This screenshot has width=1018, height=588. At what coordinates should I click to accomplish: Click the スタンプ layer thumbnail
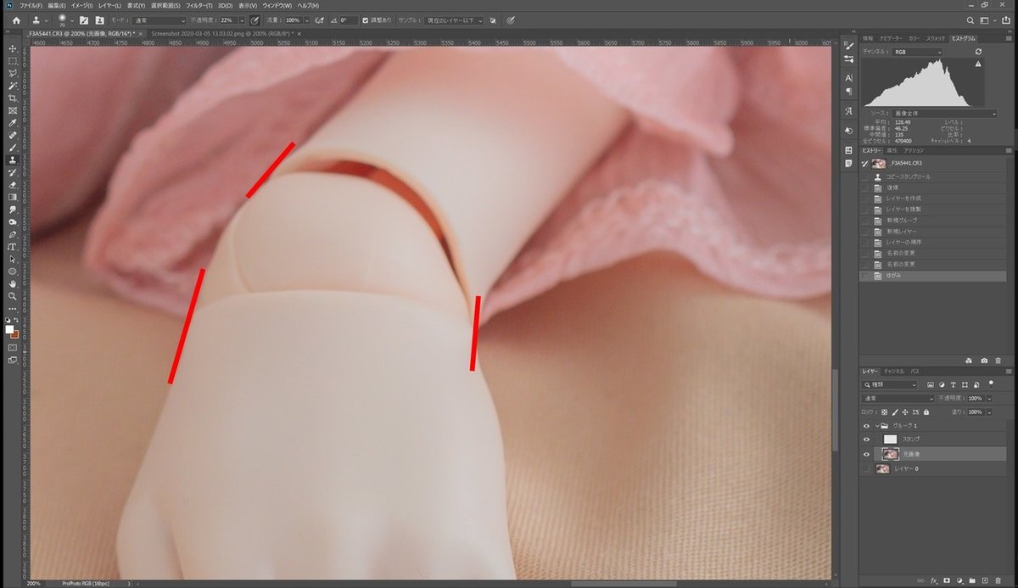[x=890, y=439]
